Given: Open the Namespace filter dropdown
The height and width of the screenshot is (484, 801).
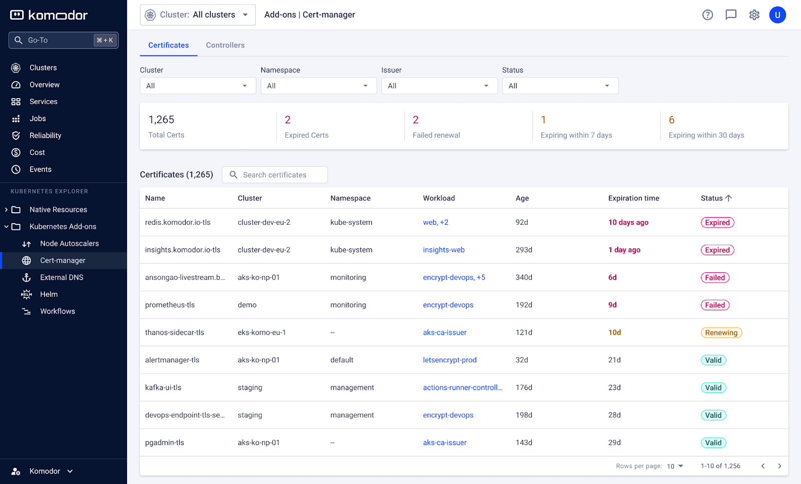Looking at the screenshot, I should tap(318, 86).
